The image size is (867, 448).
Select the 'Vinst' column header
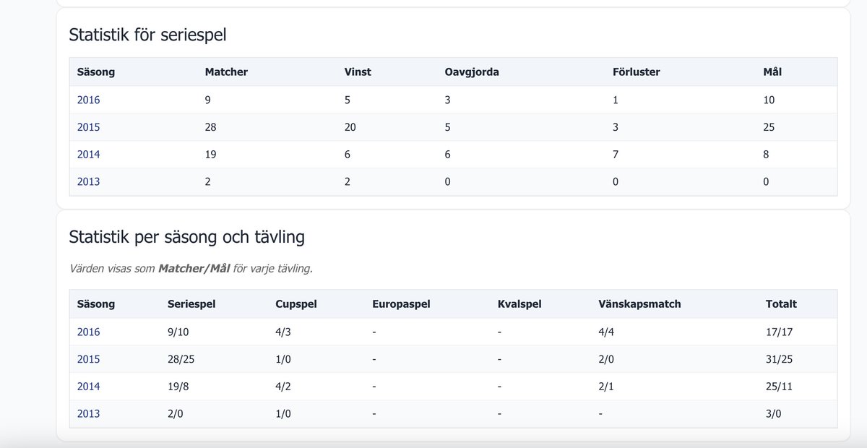click(358, 72)
